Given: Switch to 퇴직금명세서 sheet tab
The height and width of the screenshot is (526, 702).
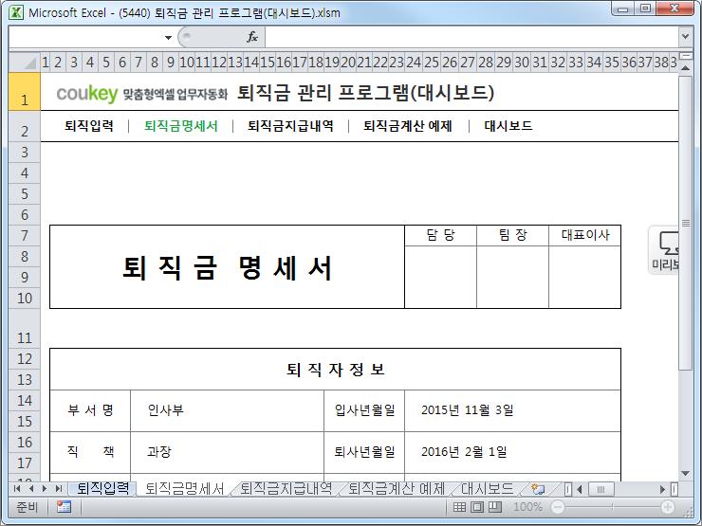Looking at the screenshot, I should click(184, 488).
